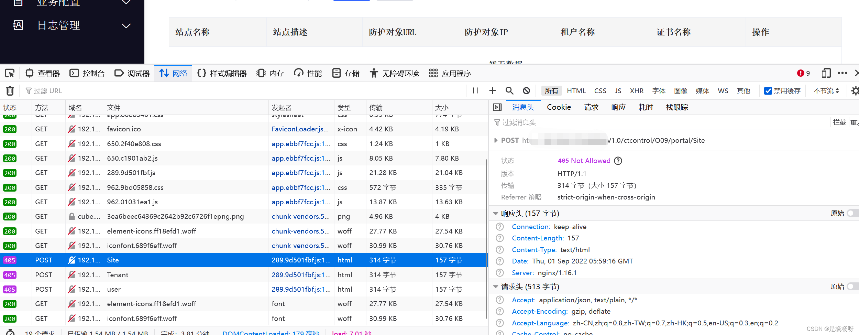859x335 pixels.
Task: Switch to the 查看器 (Inspector) panel
Action: coord(42,73)
